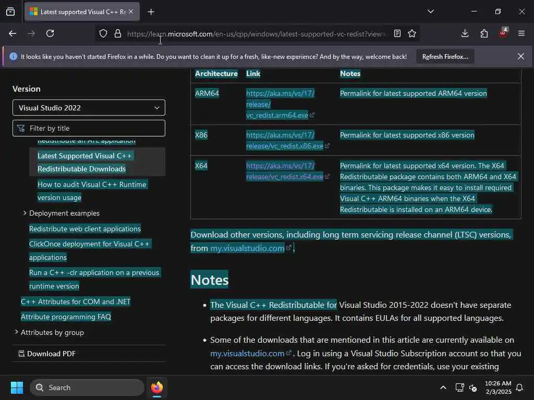The height and width of the screenshot is (400, 534).
Task: Open ClickOnce deployment for Visual C++ applications
Action: tap(90, 251)
